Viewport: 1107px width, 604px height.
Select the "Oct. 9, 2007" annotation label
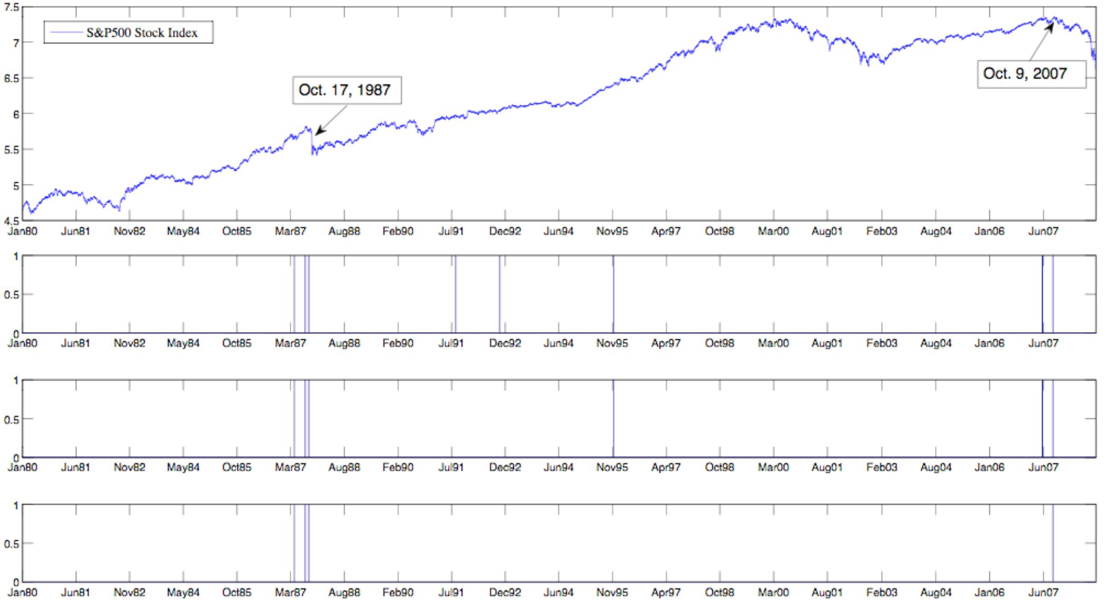pos(1031,73)
